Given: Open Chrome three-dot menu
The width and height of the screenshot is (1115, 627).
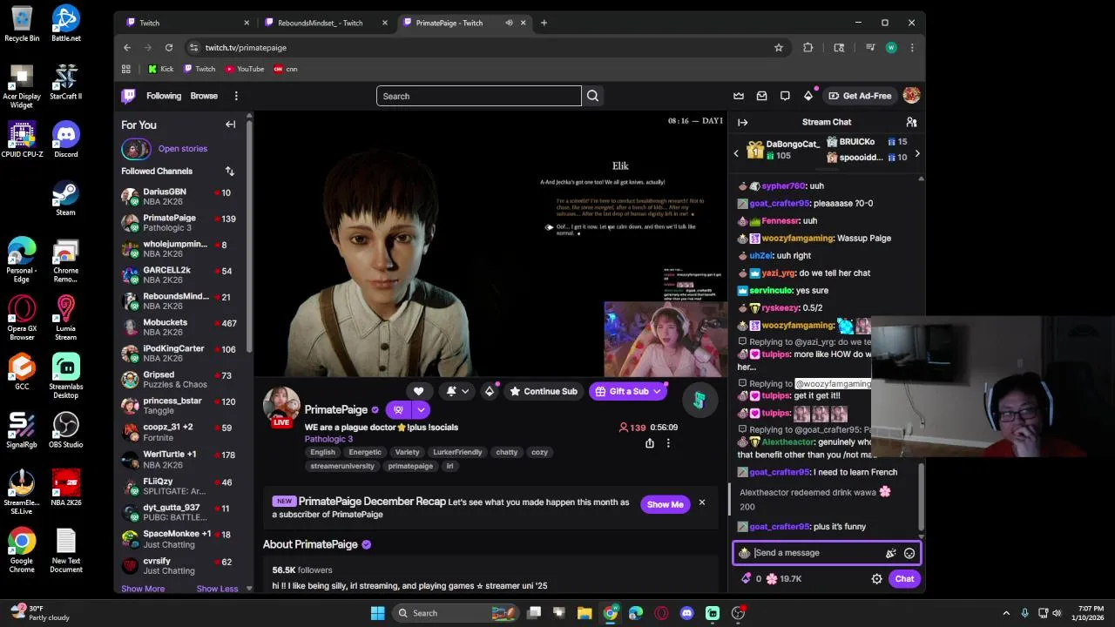Looking at the screenshot, I should point(912,48).
